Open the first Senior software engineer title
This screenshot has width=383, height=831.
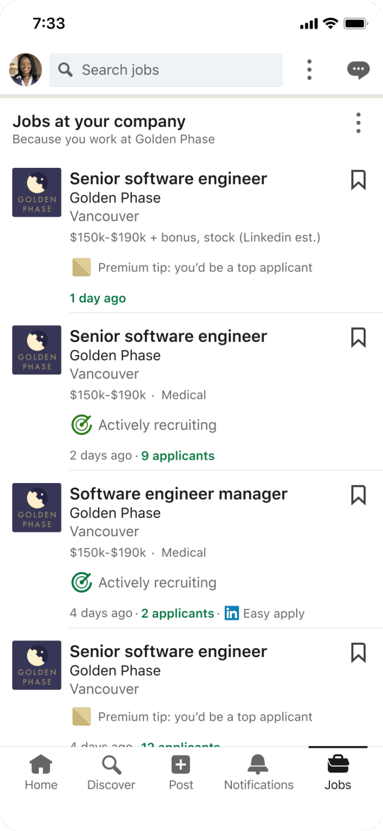168,178
